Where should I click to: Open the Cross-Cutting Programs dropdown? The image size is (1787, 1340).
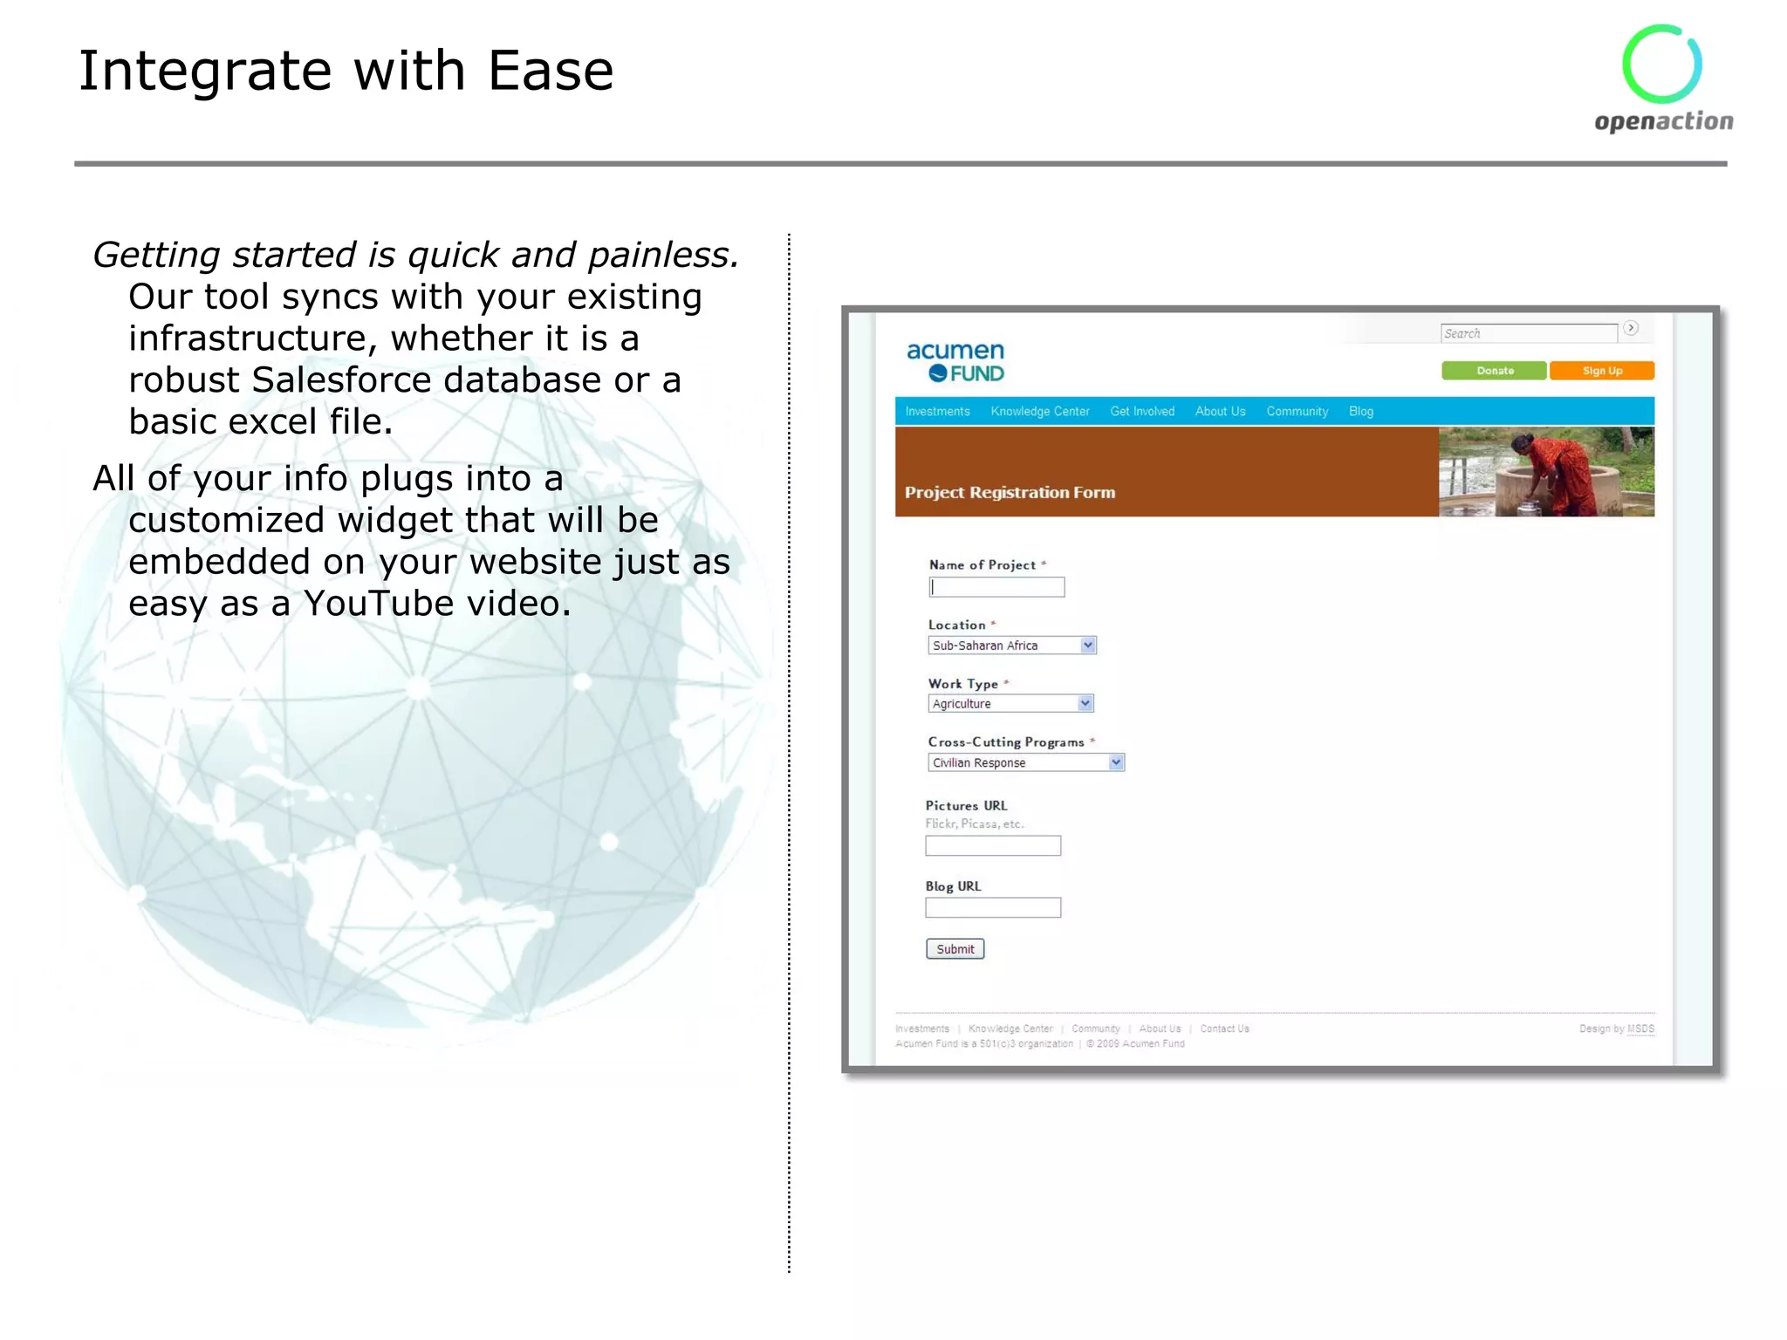1026,762
